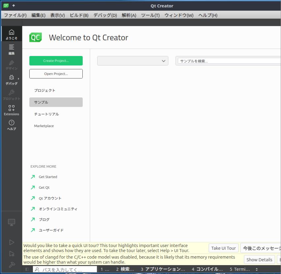Open the Help (ヘルプ) mode in sidebar

[12, 125]
